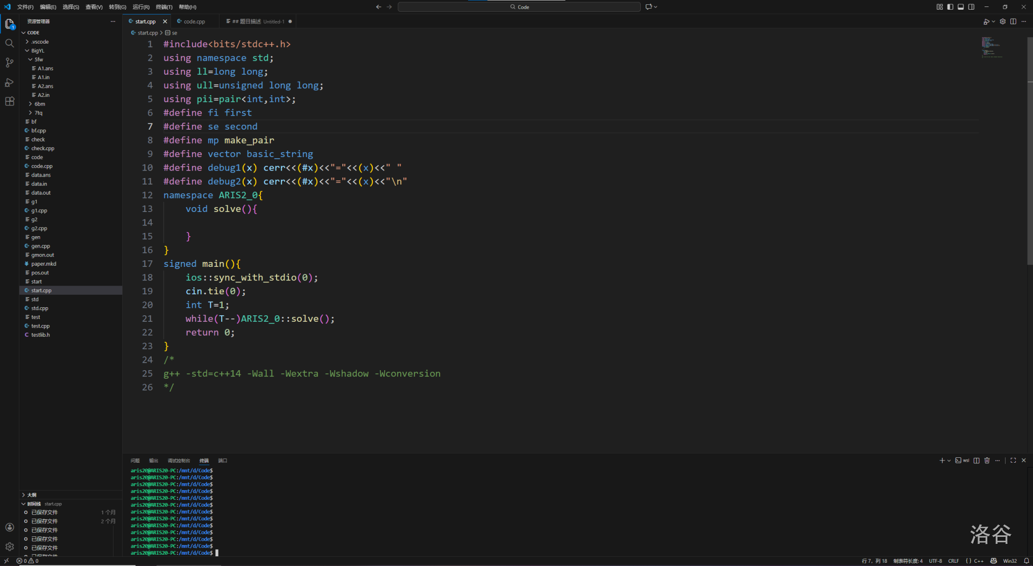Toggle the secondary sidebar visibility

pyautogui.click(x=971, y=7)
